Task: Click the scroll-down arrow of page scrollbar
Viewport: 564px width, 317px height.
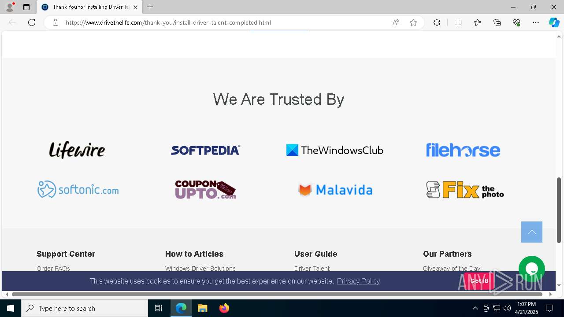Action: click(559, 285)
